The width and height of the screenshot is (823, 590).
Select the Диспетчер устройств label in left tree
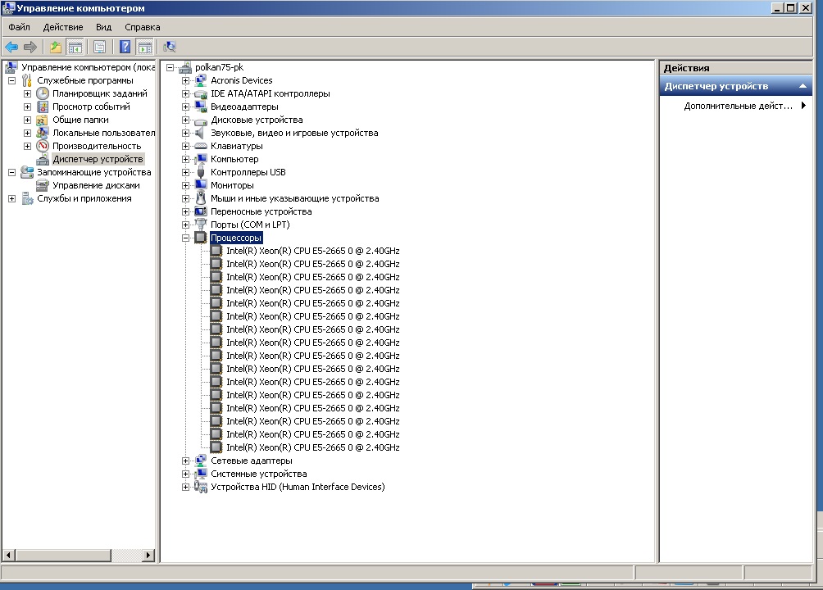[98, 159]
